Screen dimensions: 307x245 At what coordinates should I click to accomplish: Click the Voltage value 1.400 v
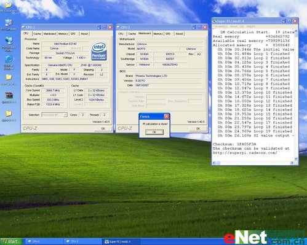click(x=81, y=58)
